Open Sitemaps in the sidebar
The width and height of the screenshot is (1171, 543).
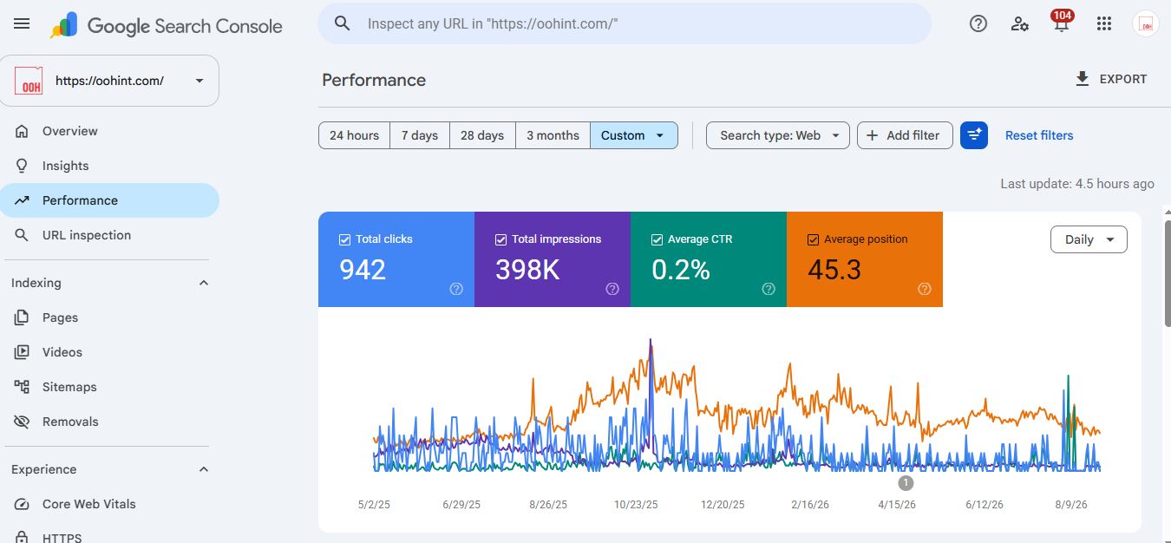pos(109,387)
